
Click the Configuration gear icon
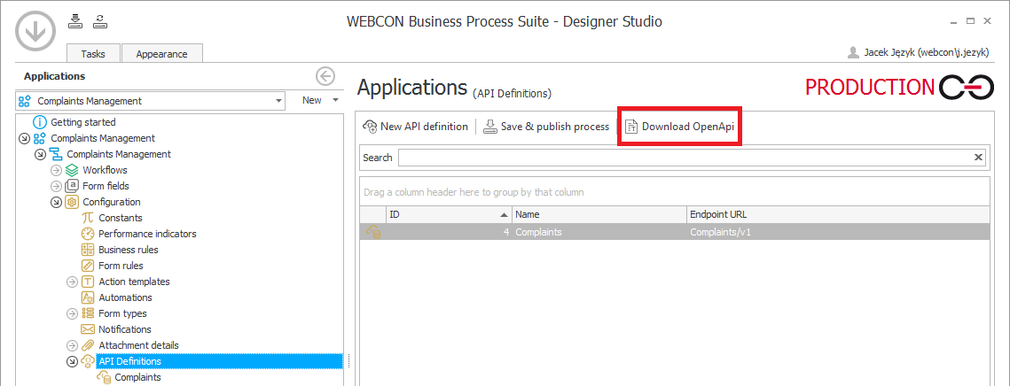tap(72, 202)
